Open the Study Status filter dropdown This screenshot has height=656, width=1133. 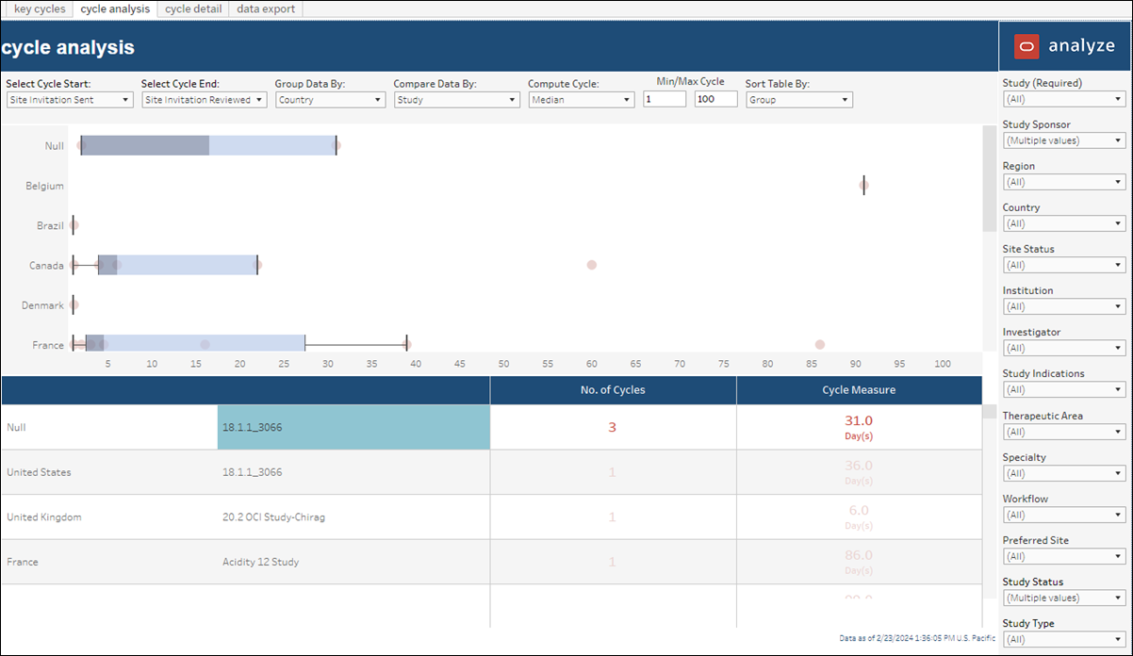(x=1064, y=598)
